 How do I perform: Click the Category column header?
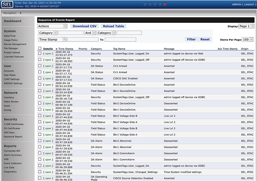(96, 49)
